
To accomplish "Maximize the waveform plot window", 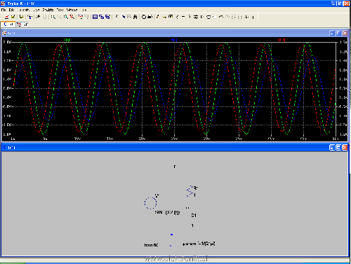I will click(x=338, y=33).
